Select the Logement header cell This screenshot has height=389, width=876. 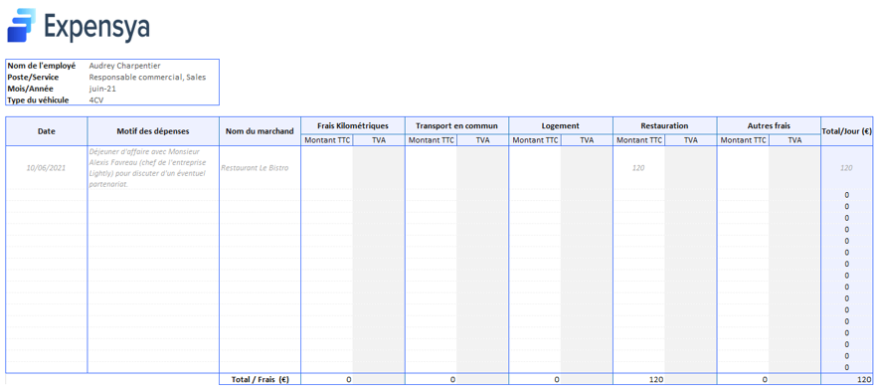coord(561,125)
